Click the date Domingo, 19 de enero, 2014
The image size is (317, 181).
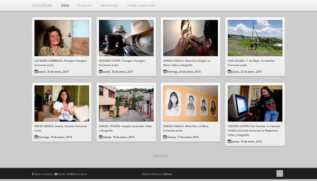pyautogui.click(x=55, y=137)
